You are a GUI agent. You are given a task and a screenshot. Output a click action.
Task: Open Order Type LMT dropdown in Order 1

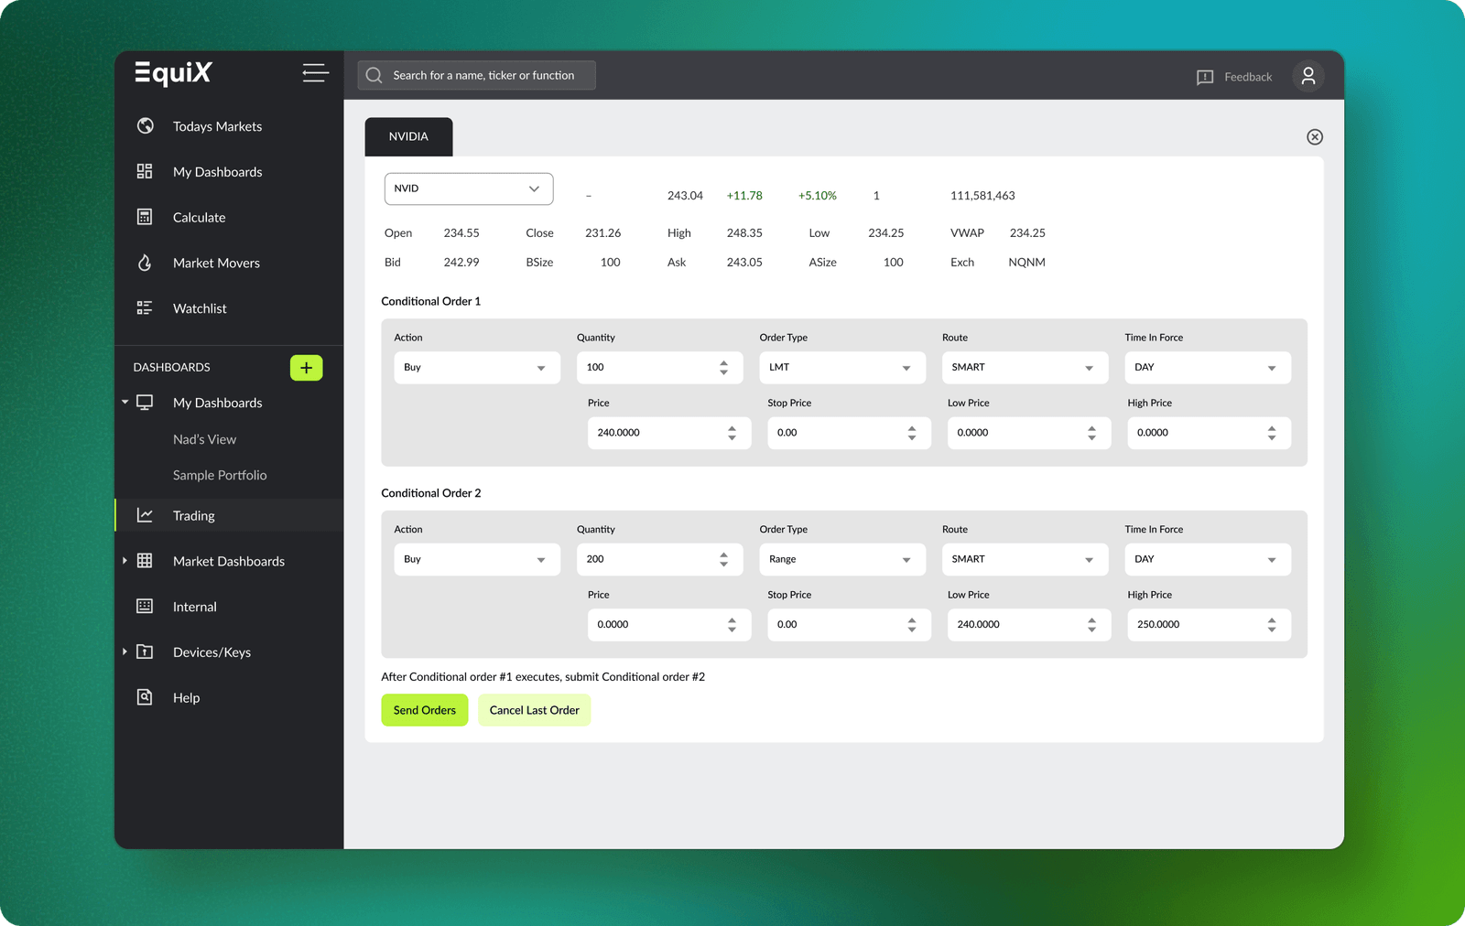(842, 368)
